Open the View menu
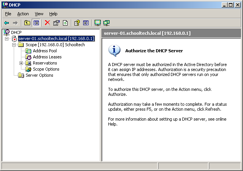 click(39, 14)
